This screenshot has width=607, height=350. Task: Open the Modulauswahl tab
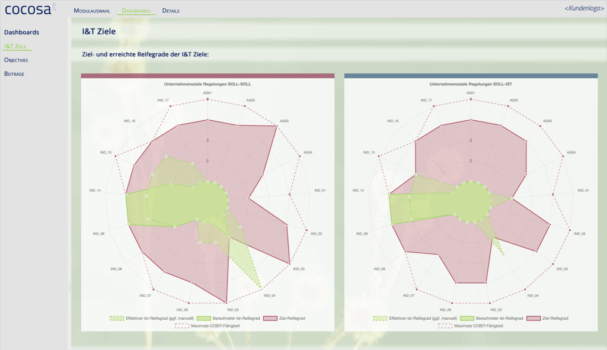92,11
